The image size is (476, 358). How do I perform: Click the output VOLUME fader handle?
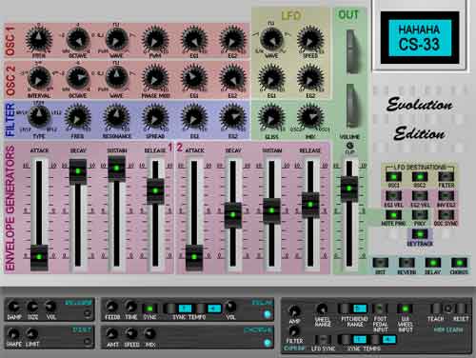[349, 189]
